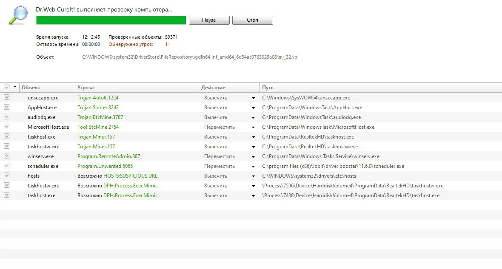Uncheck the scheduler.exe checkbox

pyautogui.click(x=6, y=166)
